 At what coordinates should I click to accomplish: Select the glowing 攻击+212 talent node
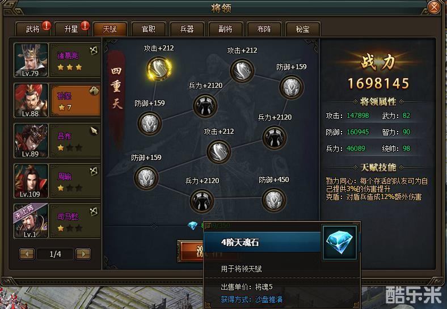pos(159,69)
